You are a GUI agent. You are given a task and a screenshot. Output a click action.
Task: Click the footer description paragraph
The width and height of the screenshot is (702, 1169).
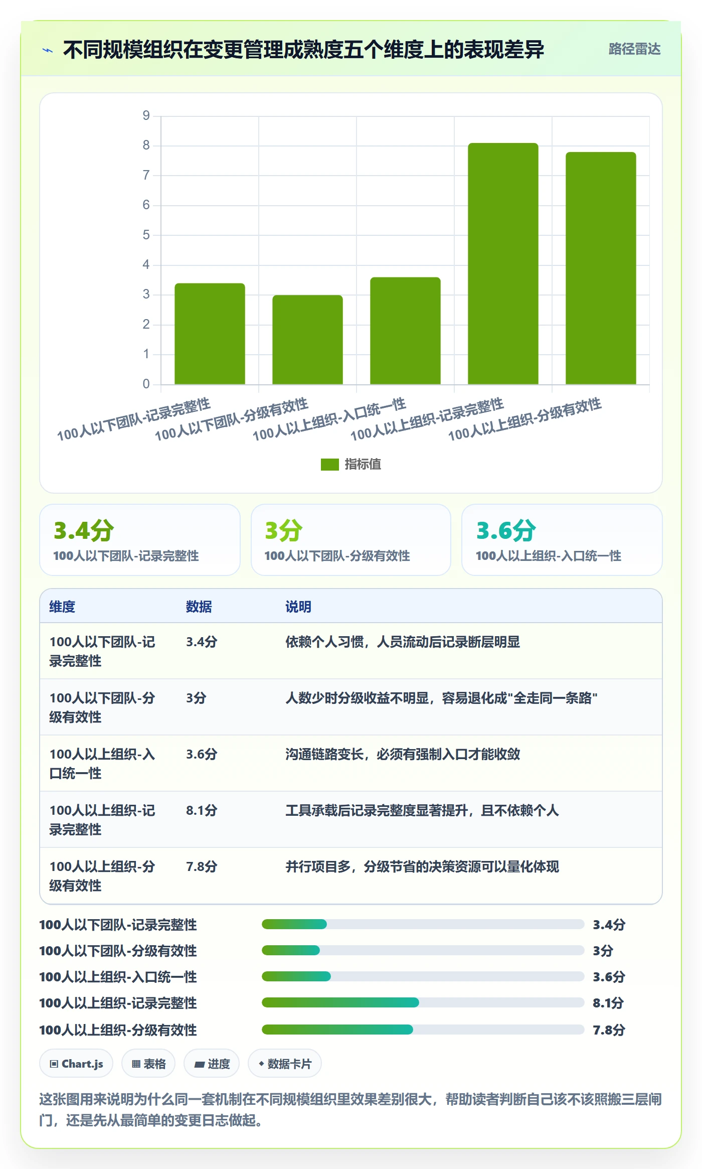[x=350, y=1109]
